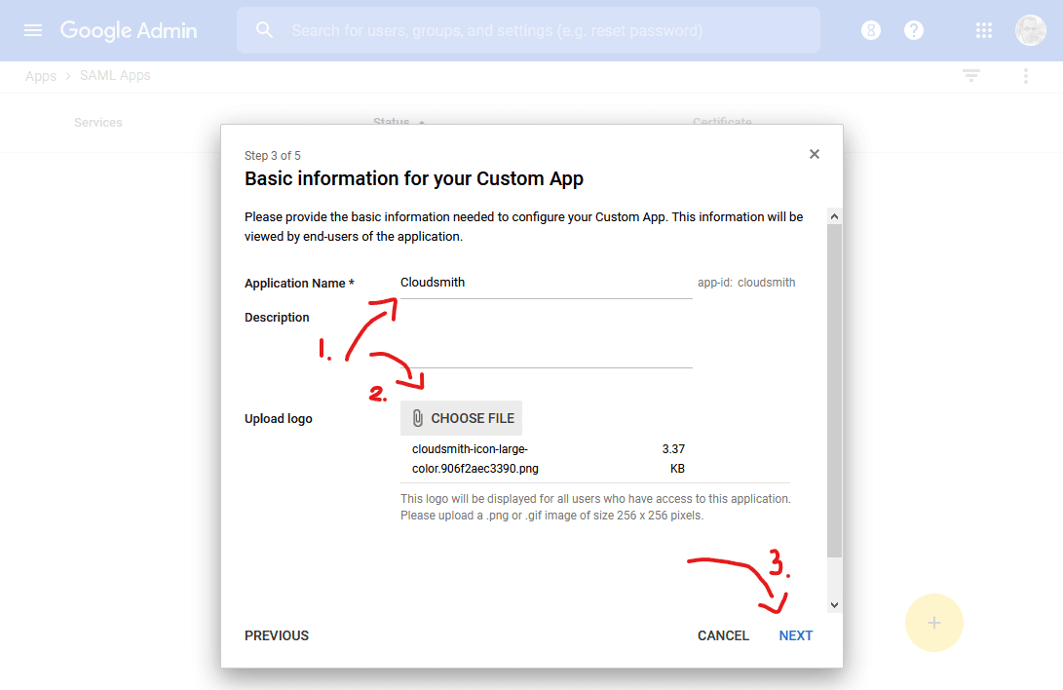
Task: Navigate to Apps in the breadcrumb
Action: [41, 76]
